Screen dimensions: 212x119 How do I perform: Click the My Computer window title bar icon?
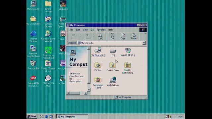coord(68,25)
